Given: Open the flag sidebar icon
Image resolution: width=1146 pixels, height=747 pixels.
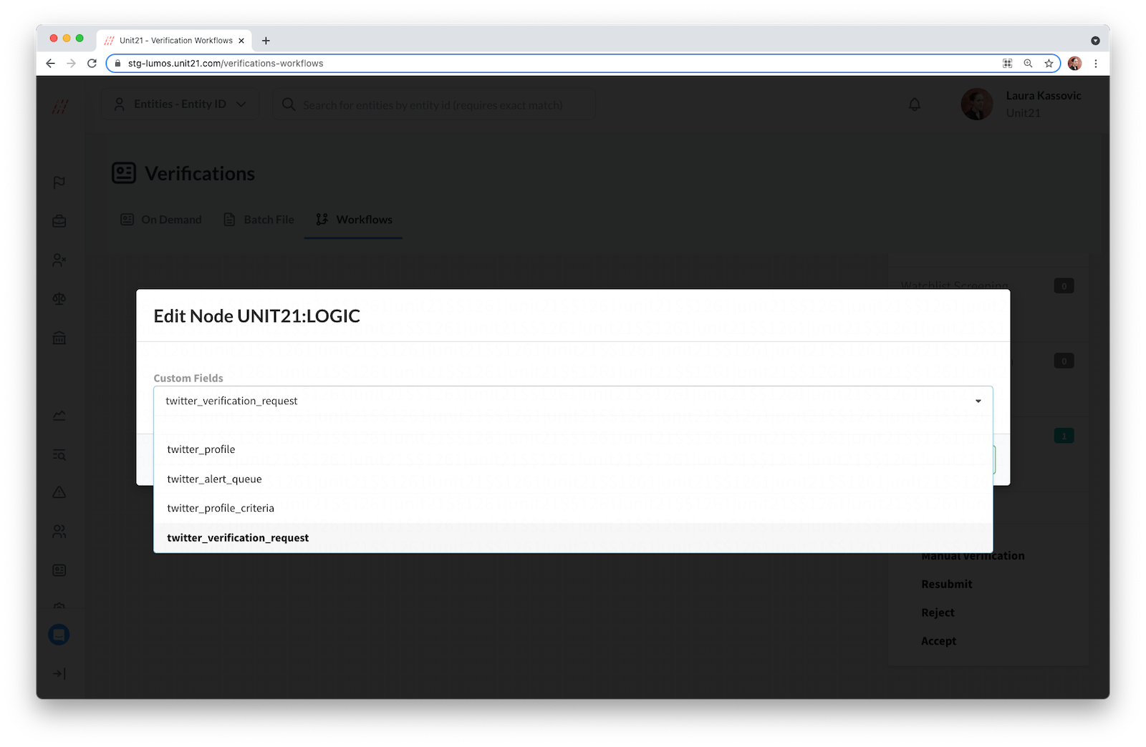Looking at the screenshot, I should tap(59, 182).
